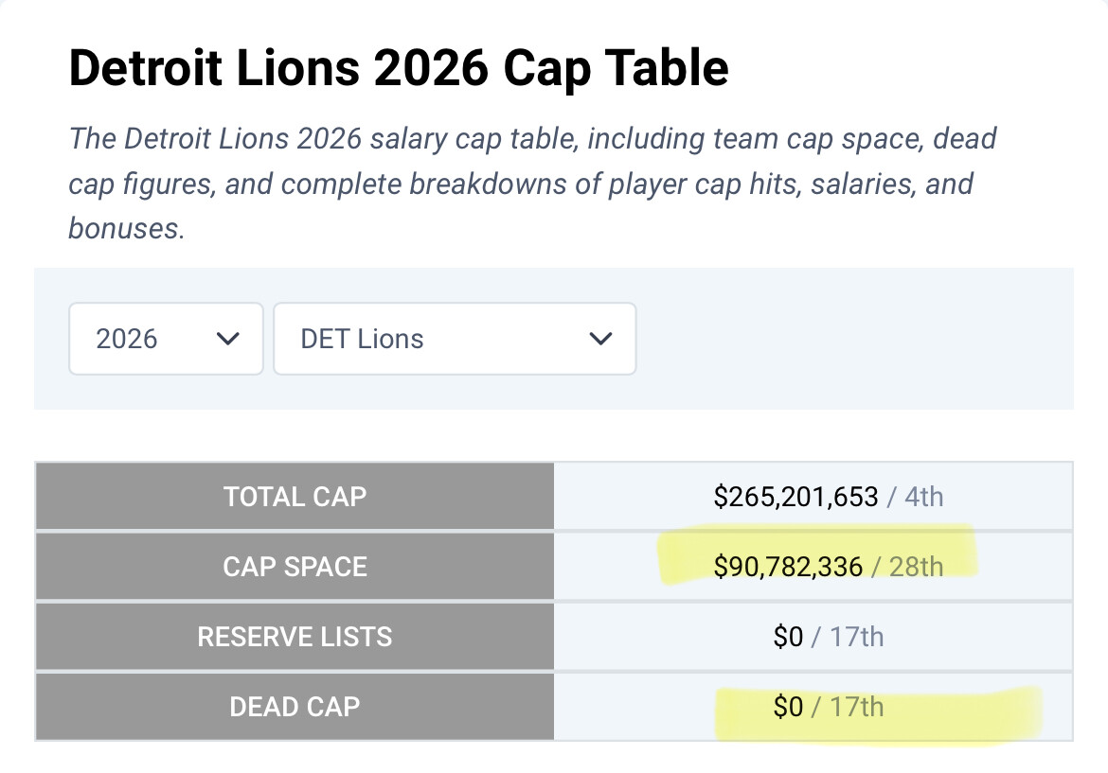Viewport: 1108px width, 773px height.
Task: Open the 2026 year dropdown
Action: coord(165,339)
